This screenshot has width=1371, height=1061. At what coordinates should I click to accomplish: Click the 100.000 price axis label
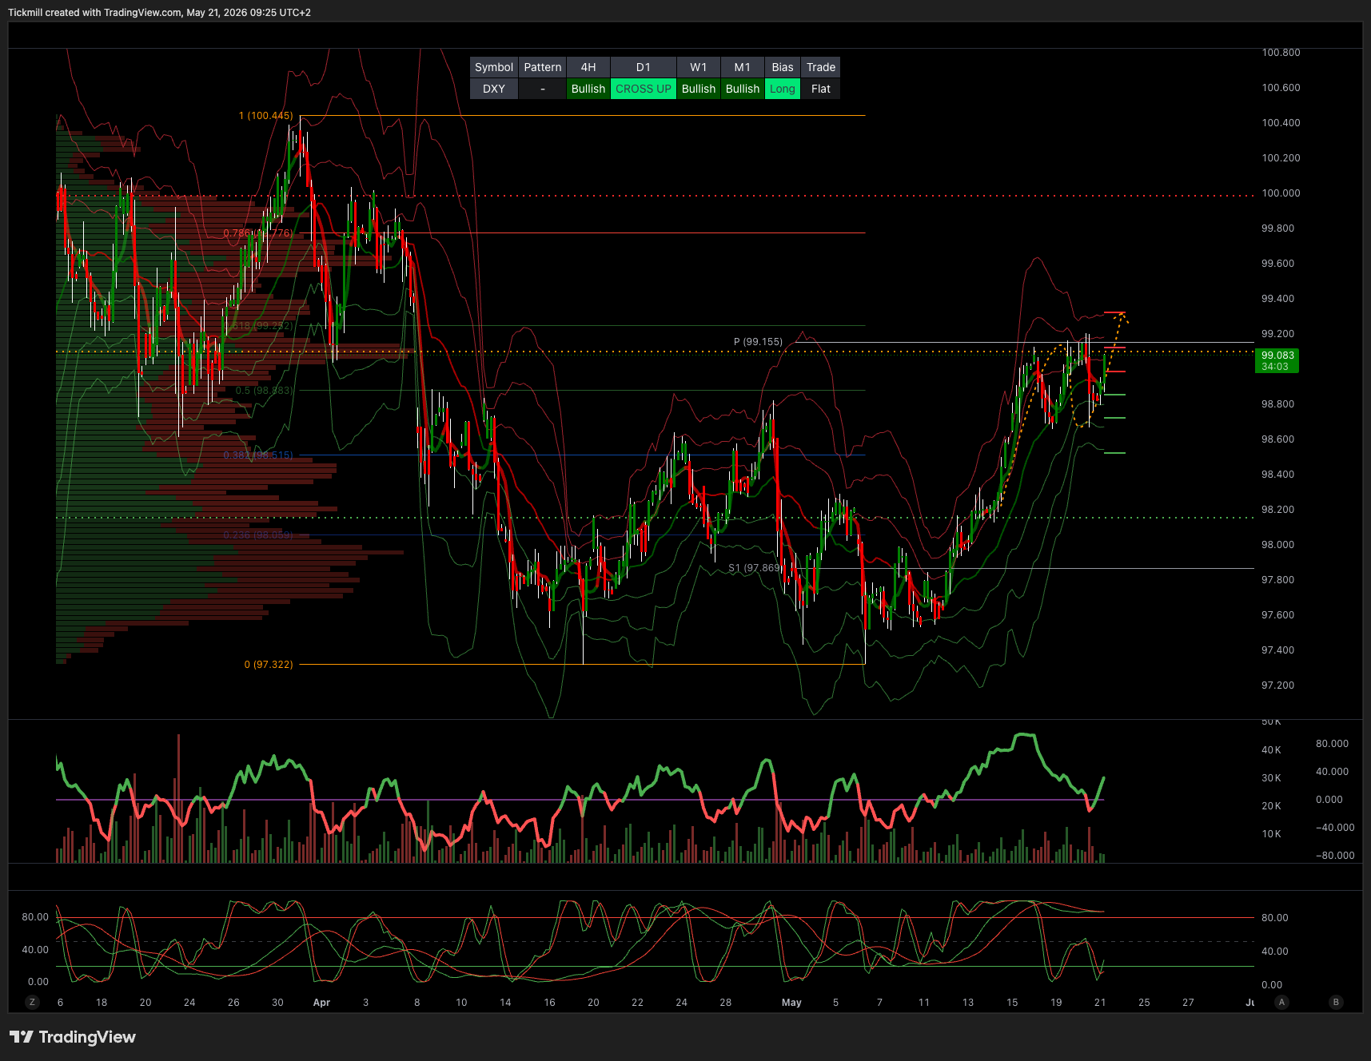point(1281,193)
